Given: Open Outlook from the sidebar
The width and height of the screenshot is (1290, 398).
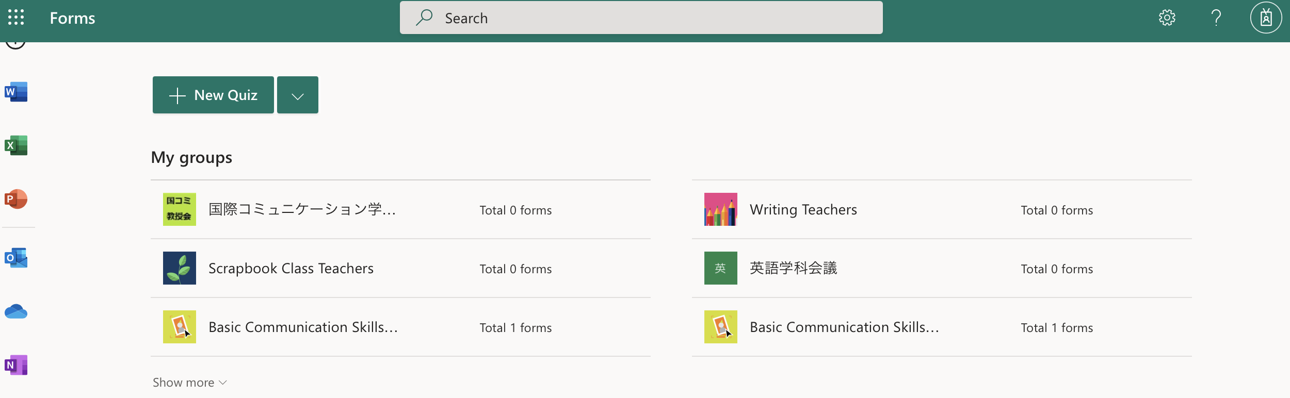Looking at the screenshot, I should (16, 258).
